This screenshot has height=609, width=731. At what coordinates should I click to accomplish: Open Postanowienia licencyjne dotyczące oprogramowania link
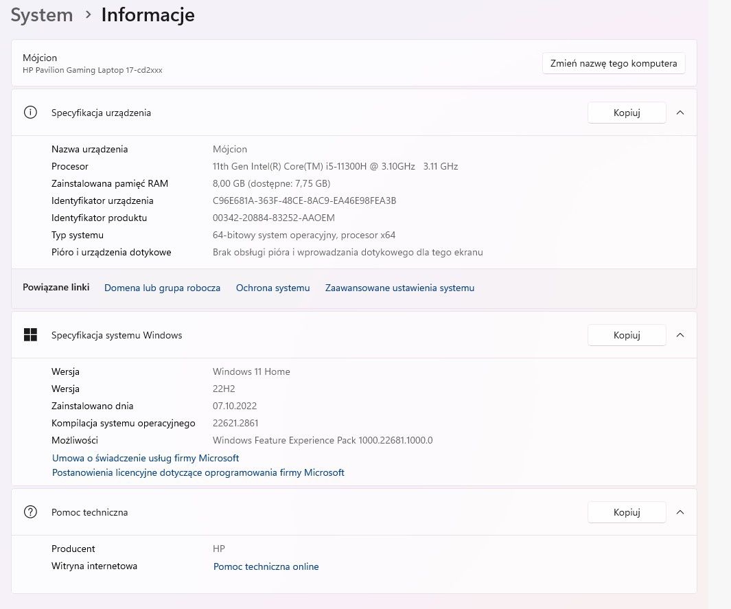point(198,472)
